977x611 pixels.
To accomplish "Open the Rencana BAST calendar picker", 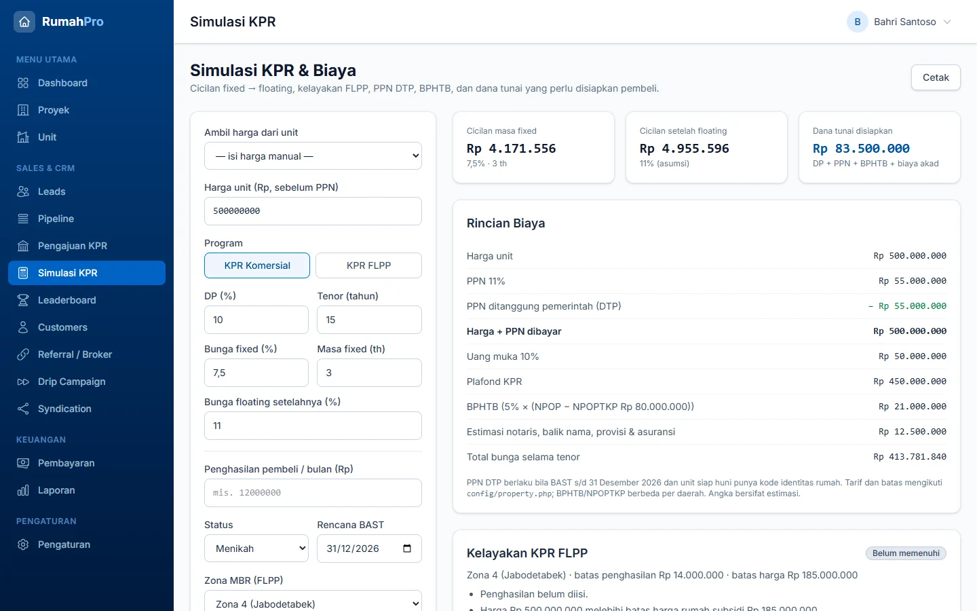I will coord(407,549).
